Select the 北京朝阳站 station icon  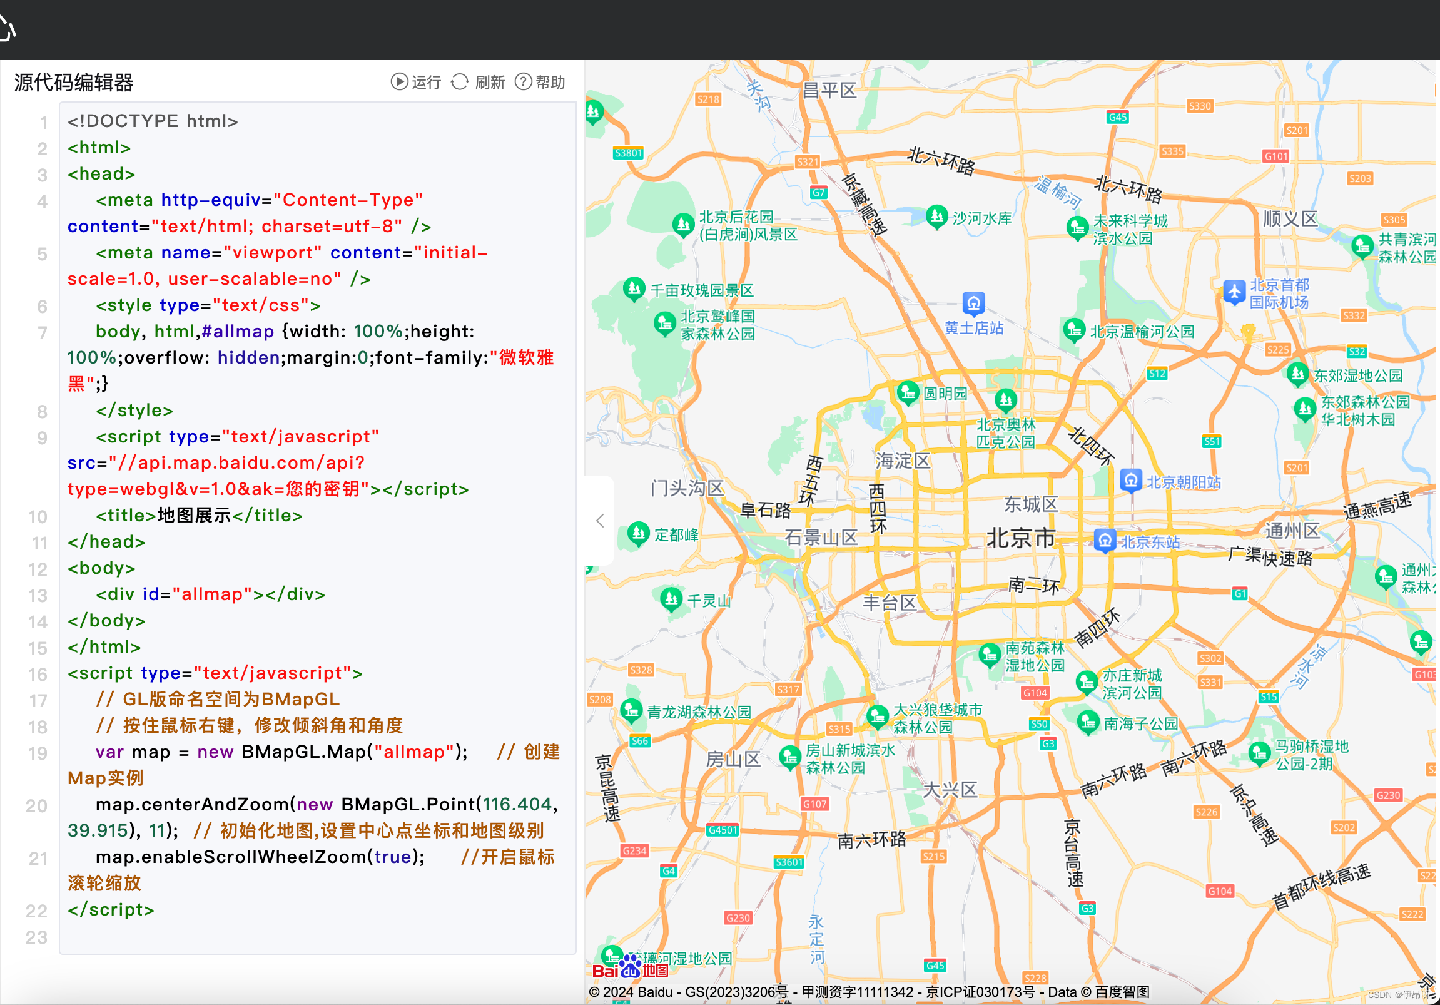[1130, 482]
